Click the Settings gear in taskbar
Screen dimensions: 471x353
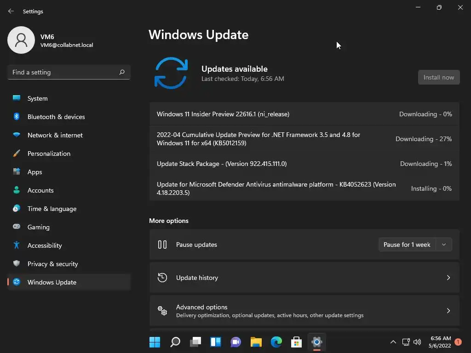pos(316,342)
